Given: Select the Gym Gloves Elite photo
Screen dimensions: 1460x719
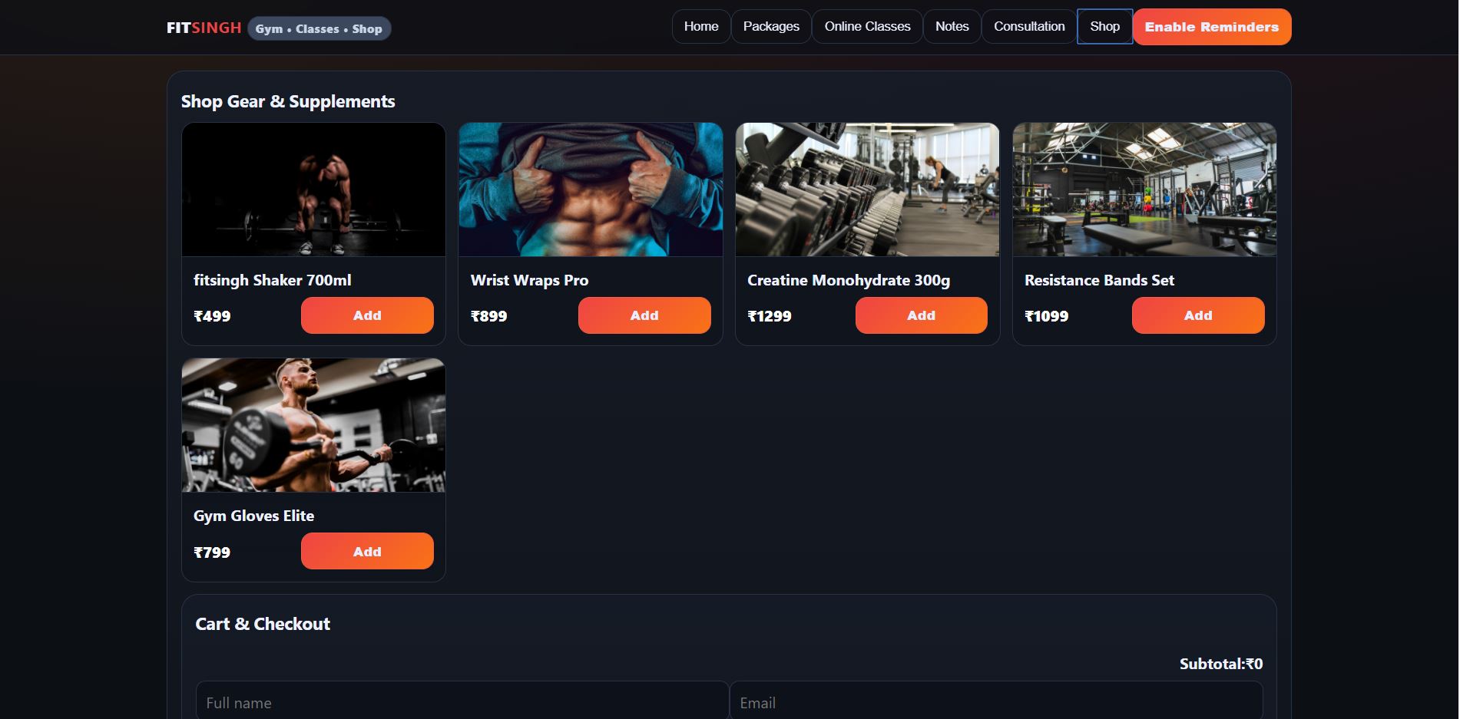Looking at the screenshot, I should (313, 425).
